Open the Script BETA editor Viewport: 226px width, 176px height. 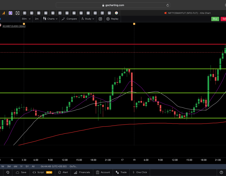coord(42,172)
